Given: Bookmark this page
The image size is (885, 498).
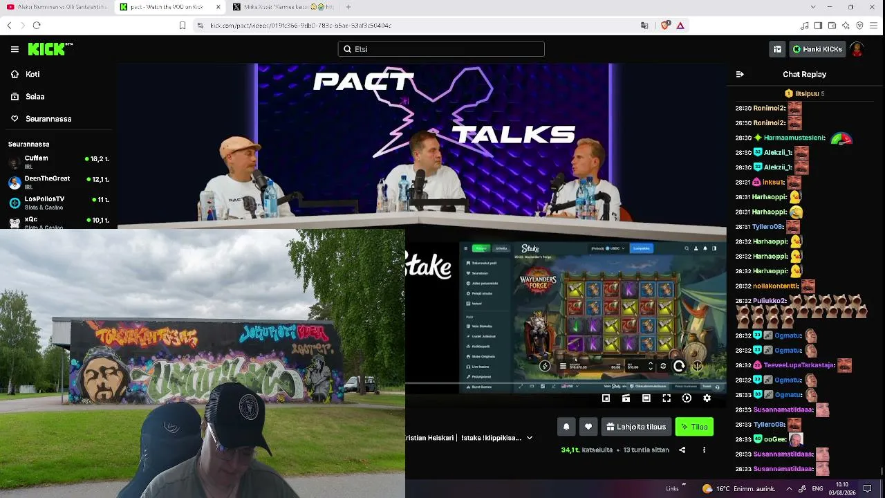Looking at the screenshot, I should [x=183, y=26].
